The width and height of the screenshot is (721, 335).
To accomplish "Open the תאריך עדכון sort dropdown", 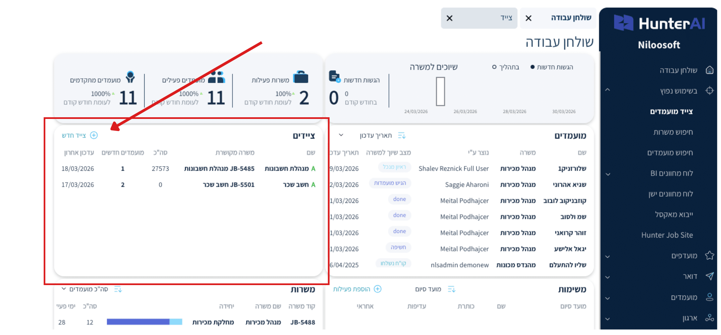I will 341,135.
